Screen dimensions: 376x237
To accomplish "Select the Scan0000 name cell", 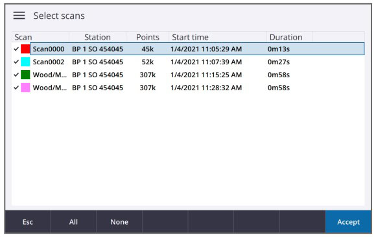I will click(49, 49).
